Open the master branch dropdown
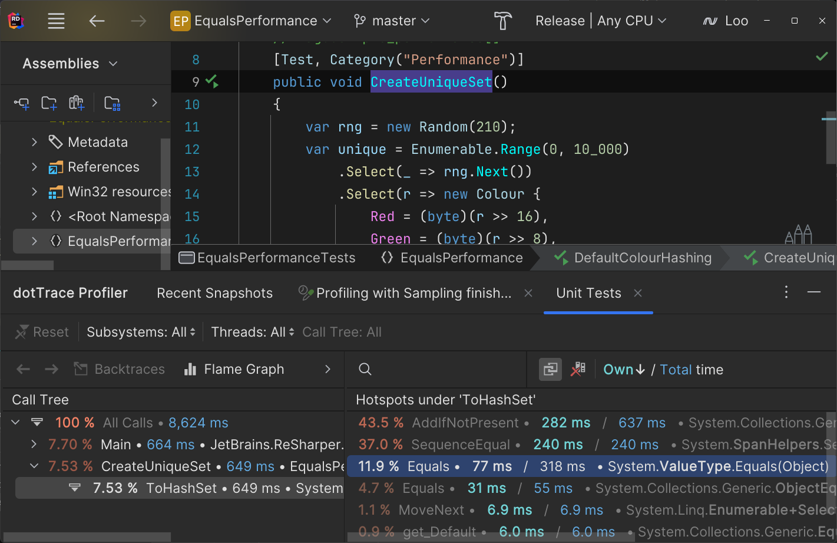This screenshot has height=543, width=837. (392, 21)
